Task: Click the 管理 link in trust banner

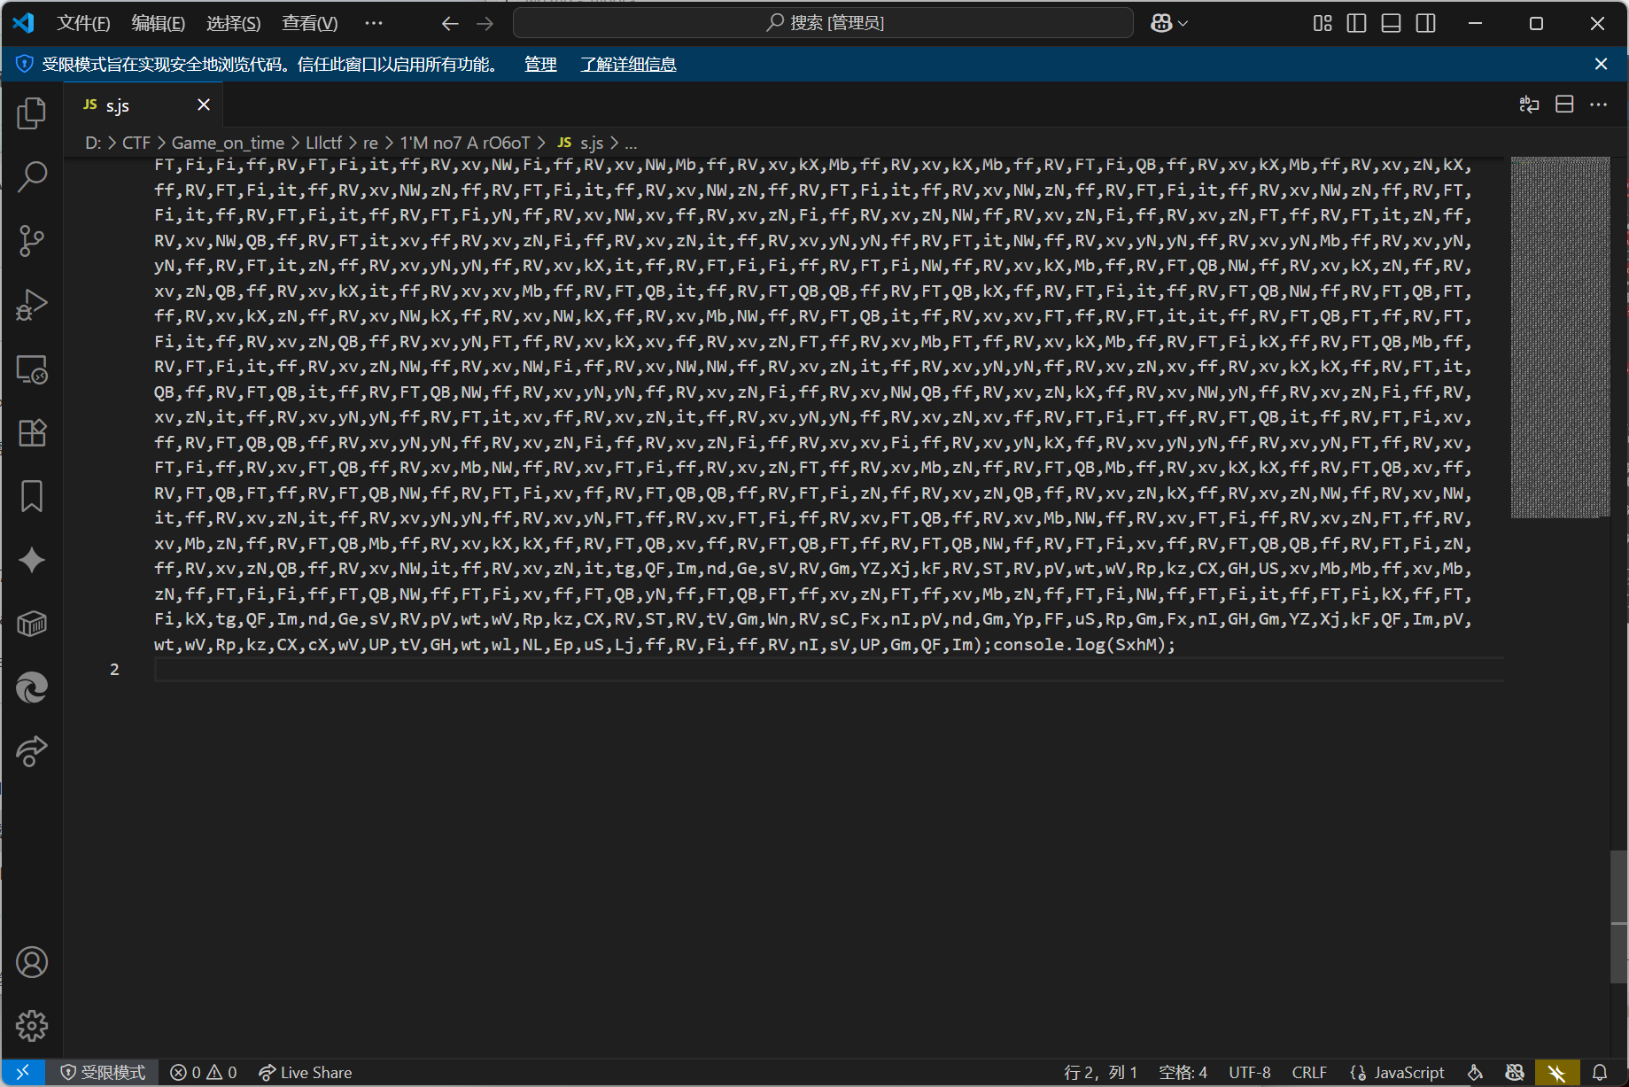Action: [x=540, y=64]
